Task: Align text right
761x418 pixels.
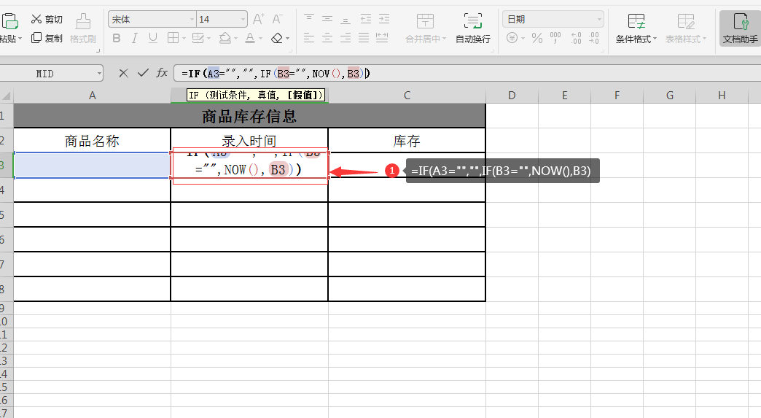Action: click(346, 38)
